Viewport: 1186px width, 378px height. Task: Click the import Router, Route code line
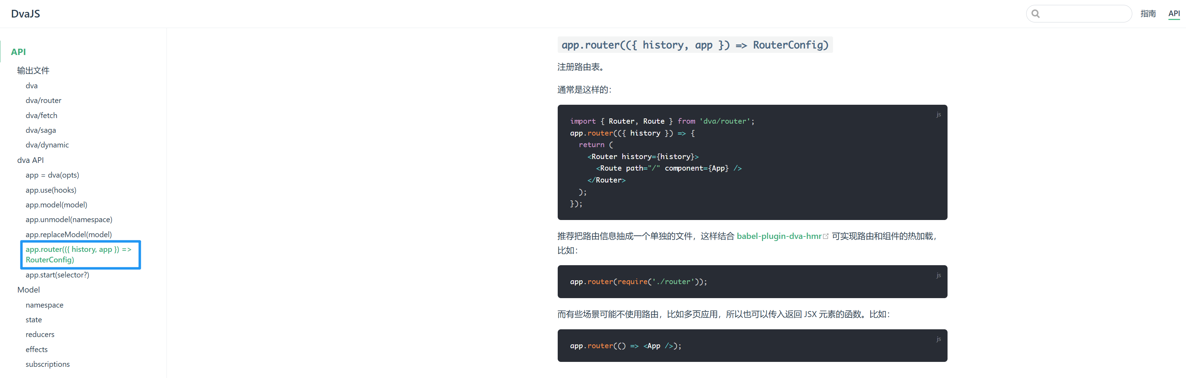(662, 121)
